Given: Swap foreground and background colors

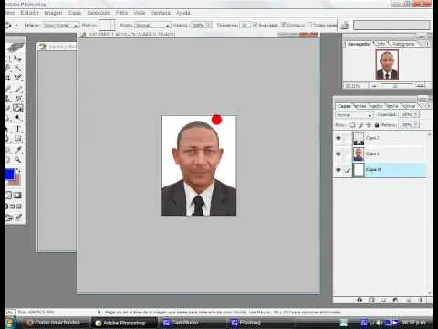Looking at the screenshot, I should coord(18,170).
